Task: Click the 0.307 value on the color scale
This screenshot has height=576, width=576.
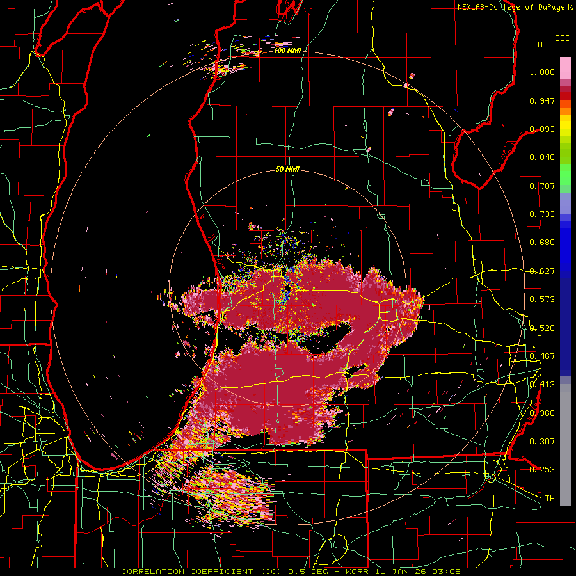Action: pos(542,441)
